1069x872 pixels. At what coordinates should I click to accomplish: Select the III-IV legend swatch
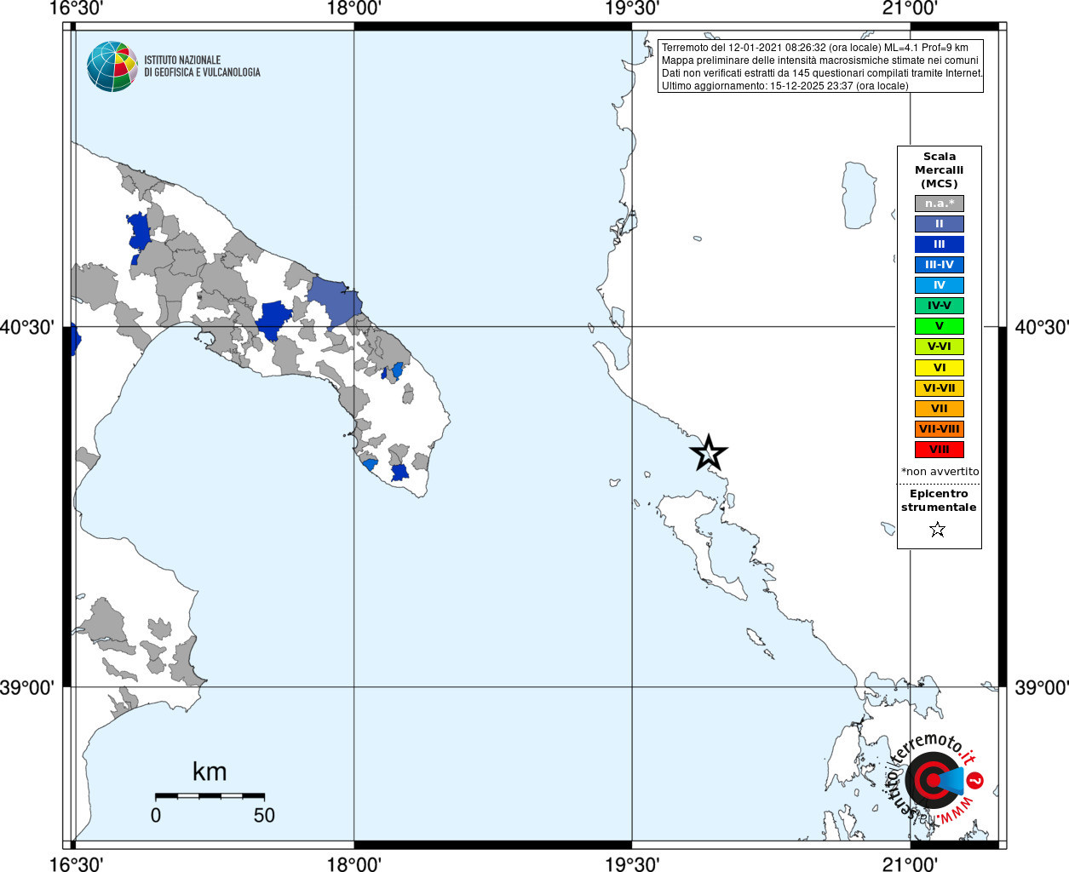(940, 265)
